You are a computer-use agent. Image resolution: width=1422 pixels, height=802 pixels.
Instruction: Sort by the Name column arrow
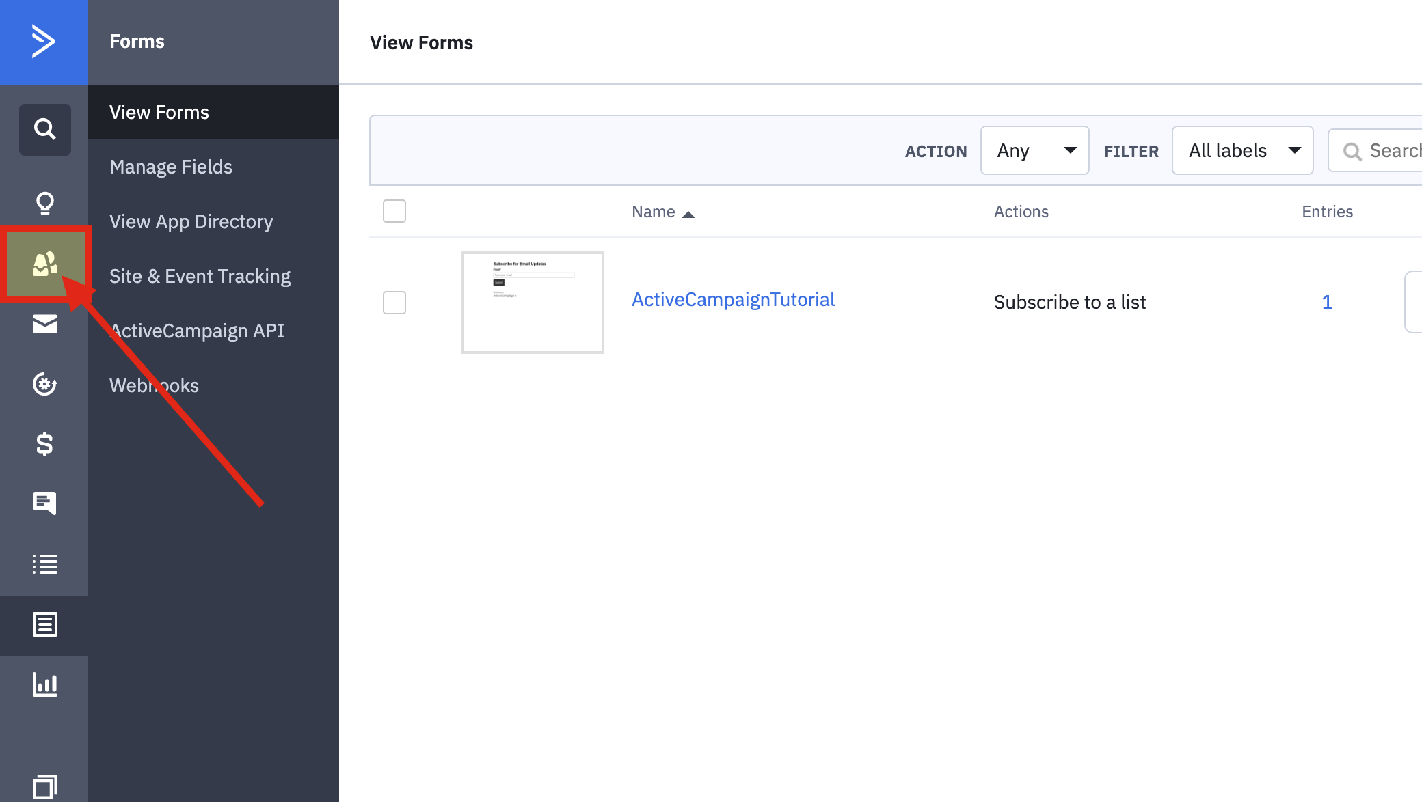click(x=688, y=214)
